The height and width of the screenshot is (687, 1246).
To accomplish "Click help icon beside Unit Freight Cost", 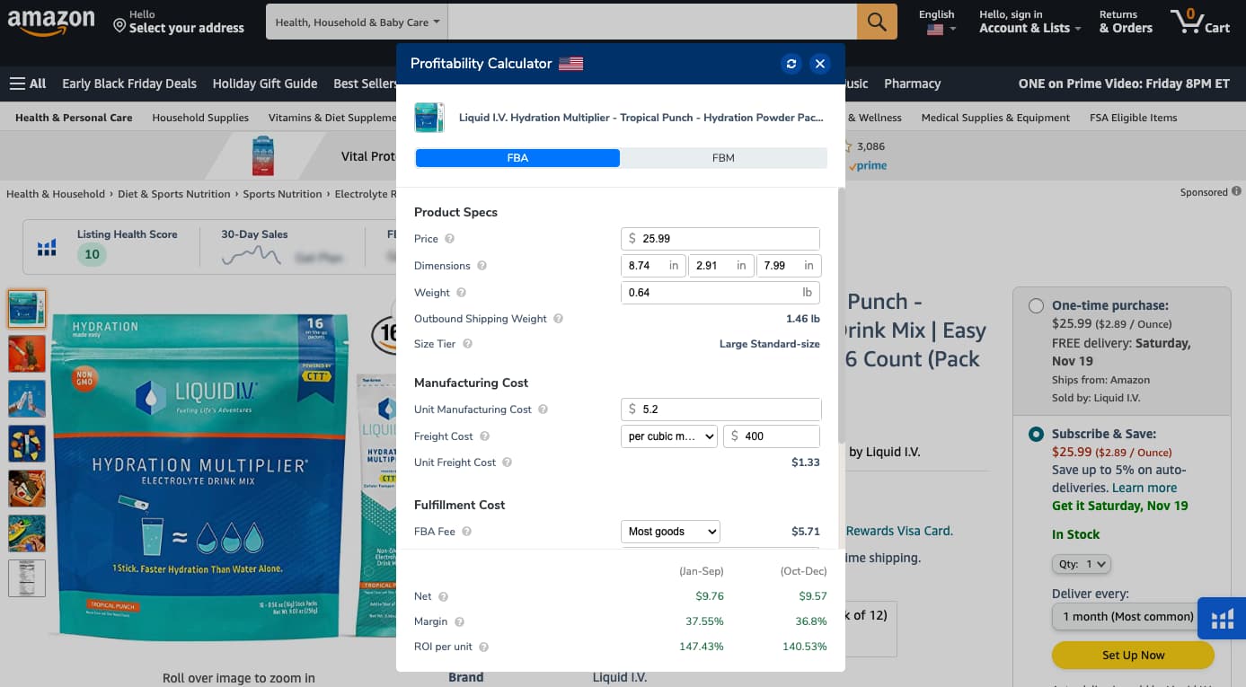I will tap(507, 462).
